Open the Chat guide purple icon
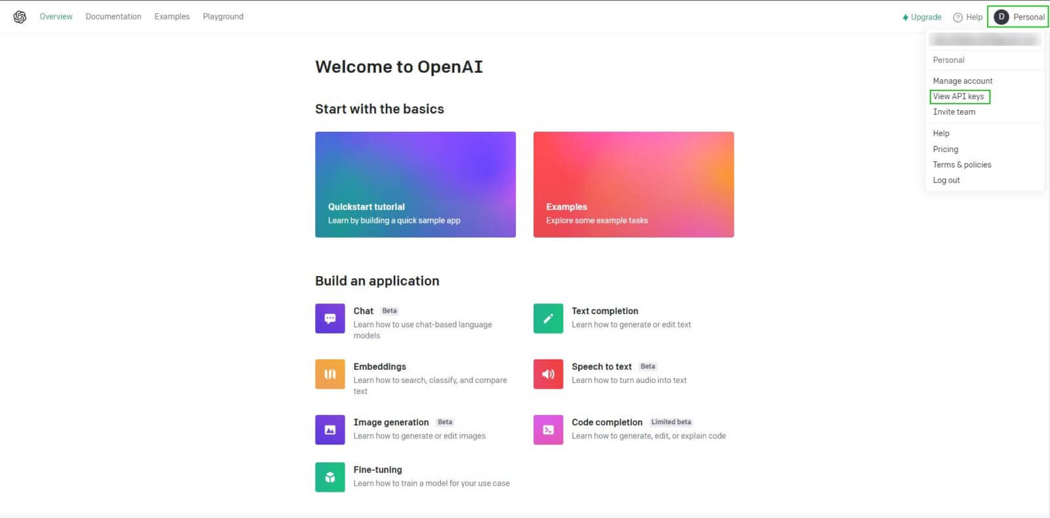This screenshot has height=518, width=1050. tap(330, 318)
